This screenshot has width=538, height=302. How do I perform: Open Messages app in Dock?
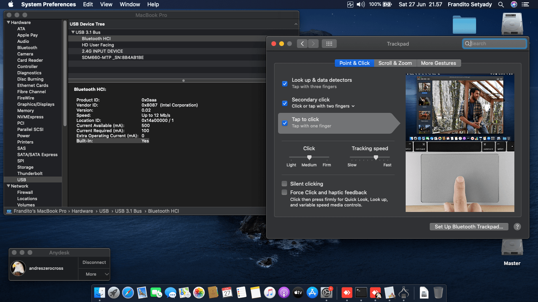(x=171, y=293)
